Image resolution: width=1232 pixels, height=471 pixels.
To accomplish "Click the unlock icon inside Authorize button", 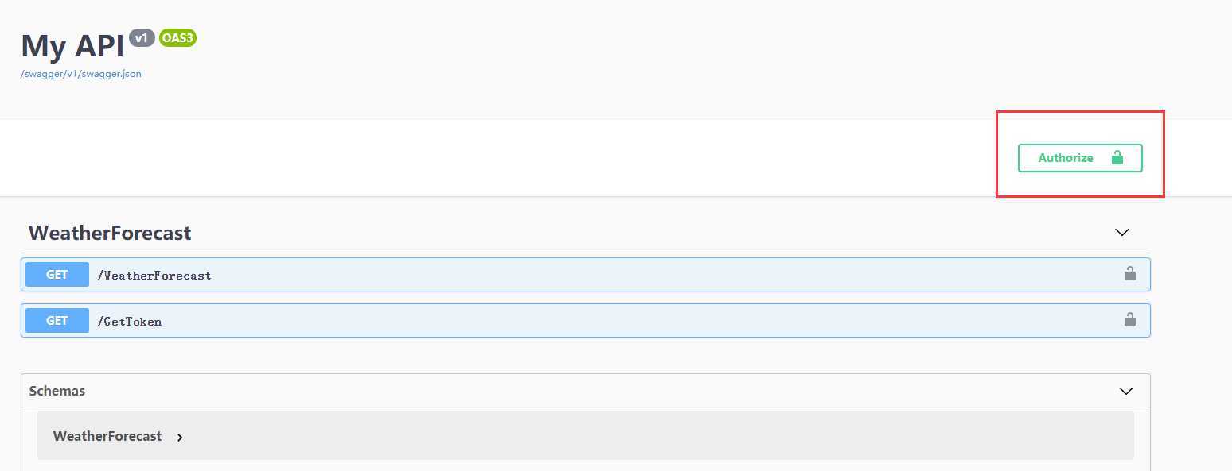I will click(1117, 157).
